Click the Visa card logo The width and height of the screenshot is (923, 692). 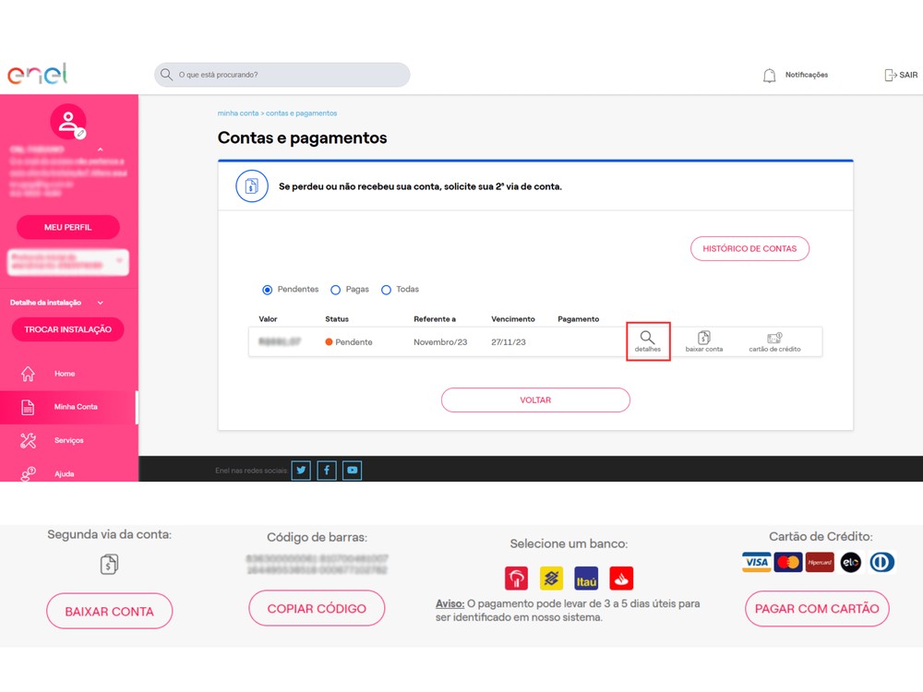757,562
